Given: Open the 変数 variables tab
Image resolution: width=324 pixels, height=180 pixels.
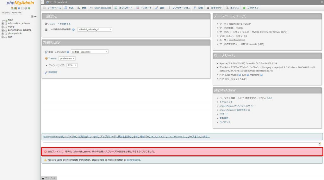Looking at the screenshot, I should 198,8.
